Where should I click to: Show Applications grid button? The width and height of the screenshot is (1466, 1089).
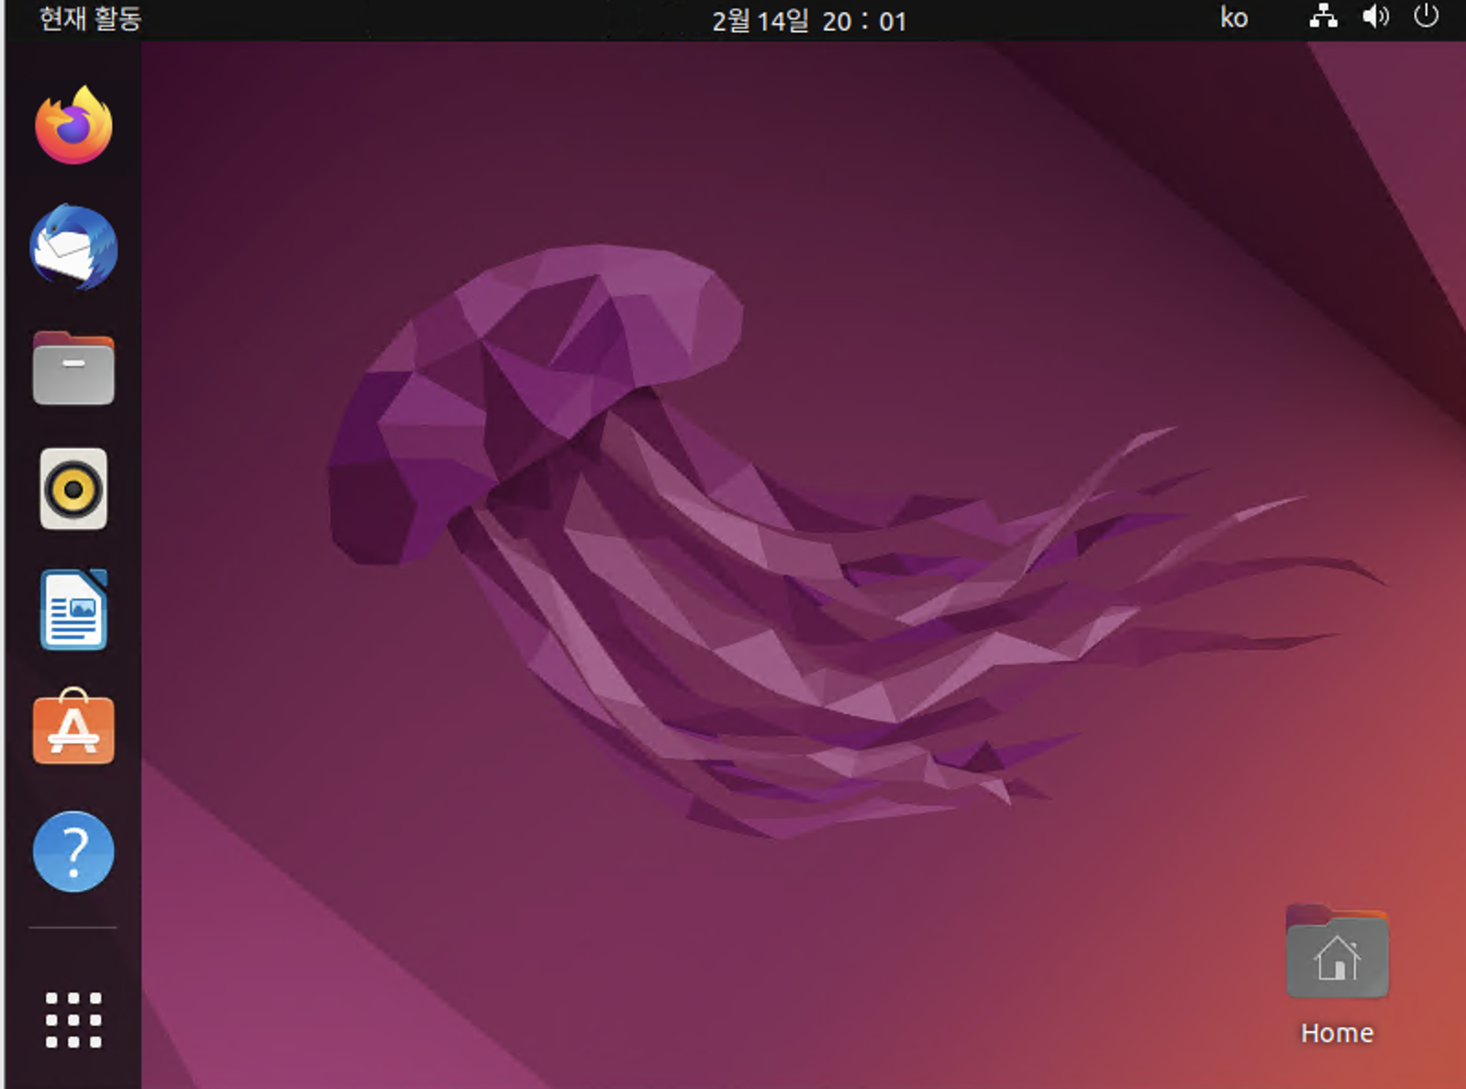pos(73,1019)
